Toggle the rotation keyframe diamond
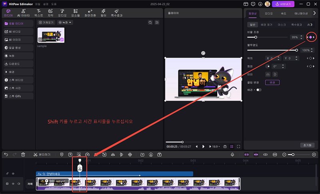The image size is (320, 194). 310,66
